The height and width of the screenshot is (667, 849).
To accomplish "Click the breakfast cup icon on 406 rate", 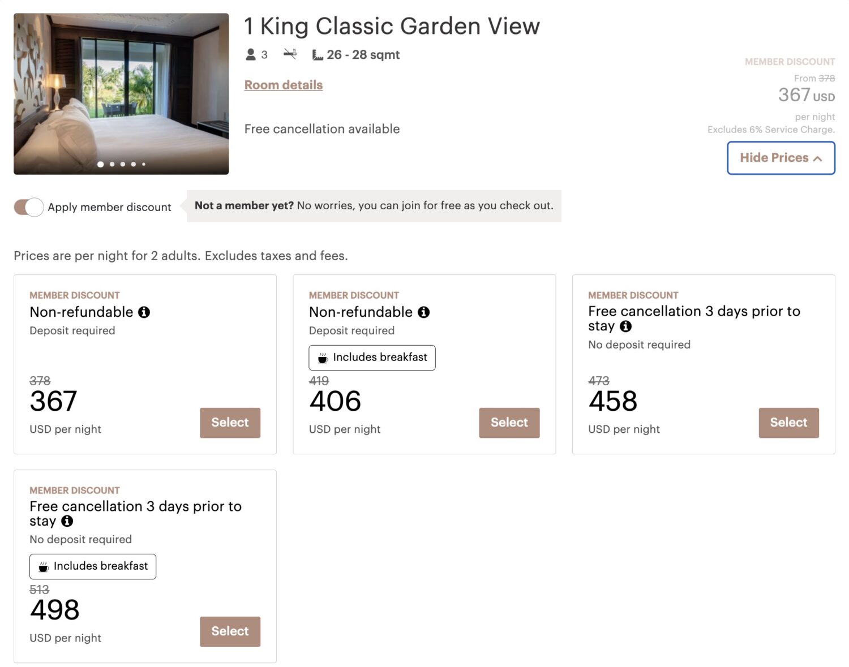I will click(321, 358).
